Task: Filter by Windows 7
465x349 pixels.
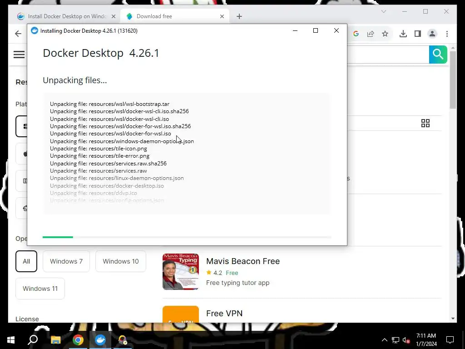Action: (x=66, y=261)
